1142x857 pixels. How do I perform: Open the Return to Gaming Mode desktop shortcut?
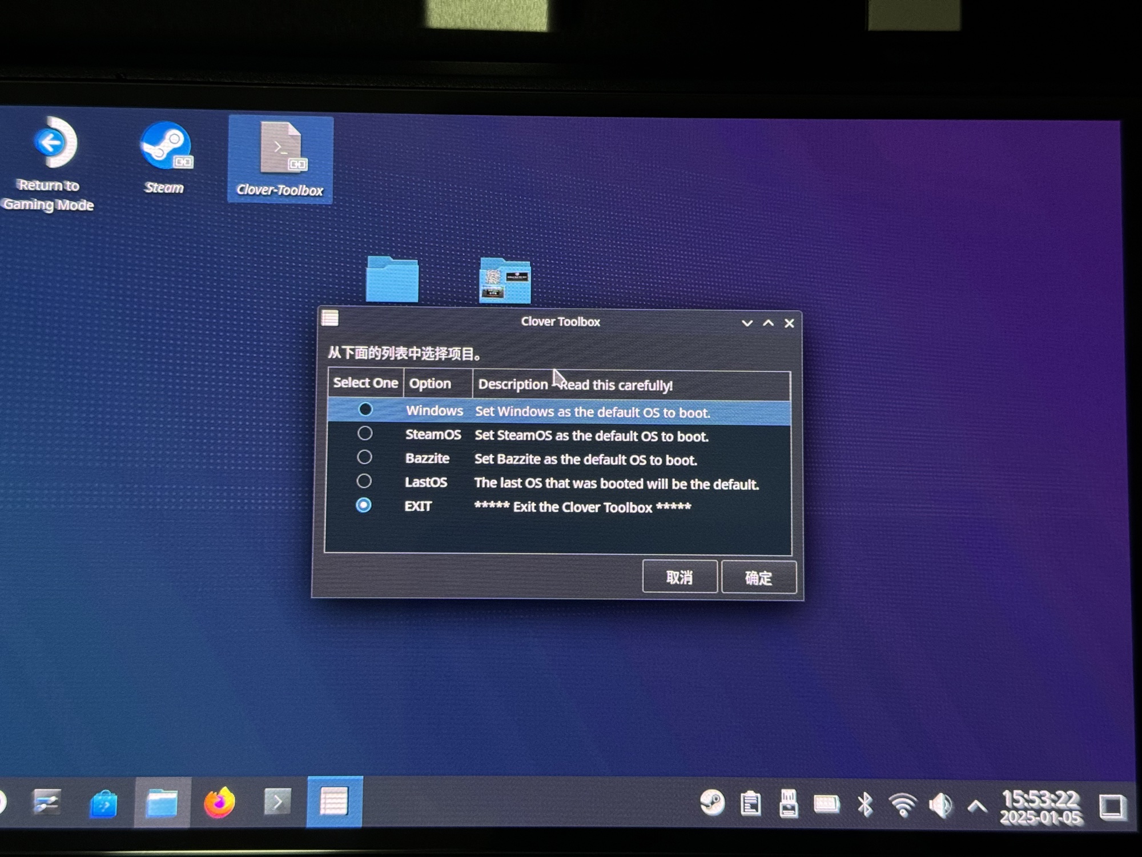tap(50, 164)
